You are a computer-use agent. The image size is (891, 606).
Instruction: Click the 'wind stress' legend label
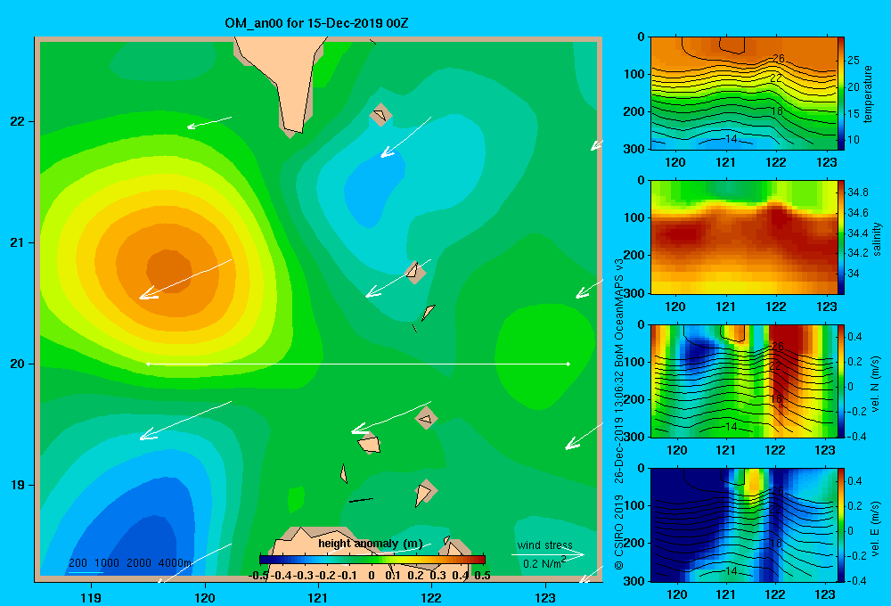pyautogui.click(x=545, y=545)
